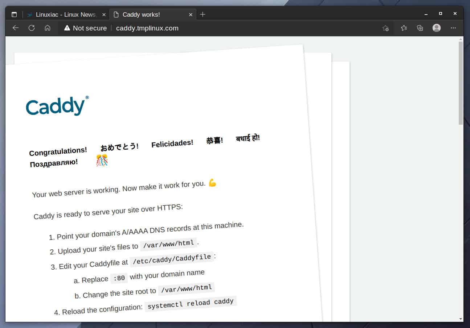Screen dimensions: 470x328
Task: Close the Caddy works! tab
Action: click(191, 14)
